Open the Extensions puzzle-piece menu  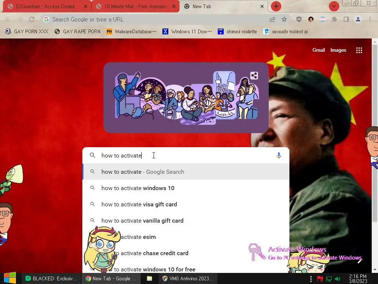(x=334, y=19)
